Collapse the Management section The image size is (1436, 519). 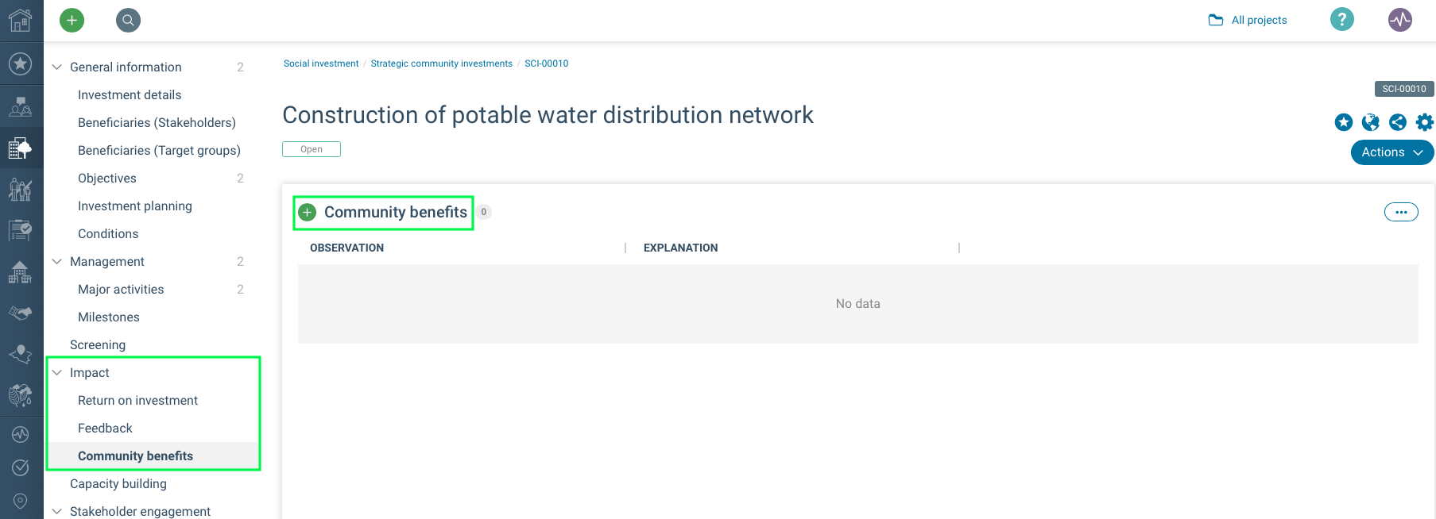(x=57, y=261)
